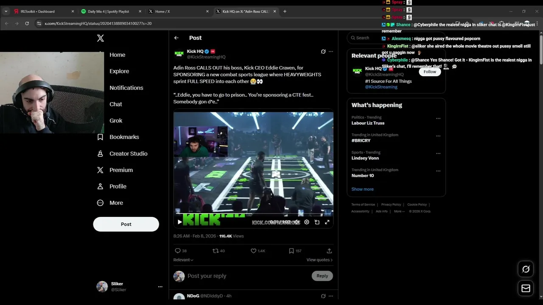Open the X logo home icon
Screen dimensions: 543x305
tap(100, 38)
